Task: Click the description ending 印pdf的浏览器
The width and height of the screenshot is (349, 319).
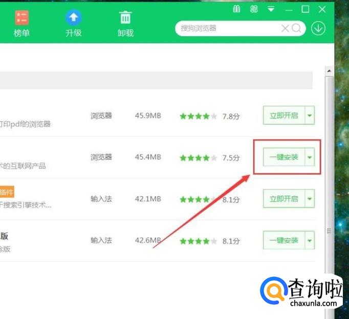Action: [25, 124]
